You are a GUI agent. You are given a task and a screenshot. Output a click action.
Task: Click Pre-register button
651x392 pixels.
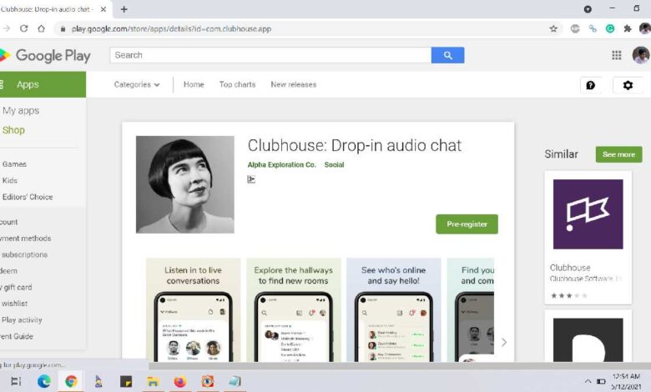467,224
